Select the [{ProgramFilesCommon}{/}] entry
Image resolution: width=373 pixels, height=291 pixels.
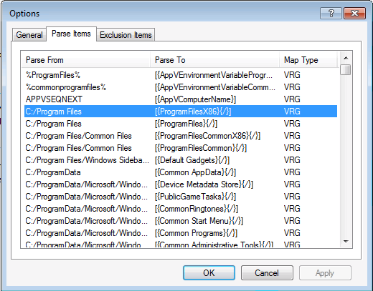coord(201,148)
